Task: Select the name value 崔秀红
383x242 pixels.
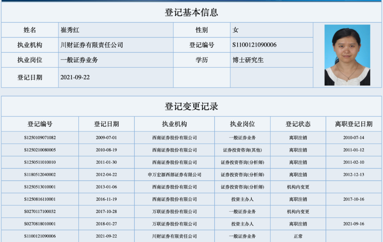Action: tap(70, 30)
